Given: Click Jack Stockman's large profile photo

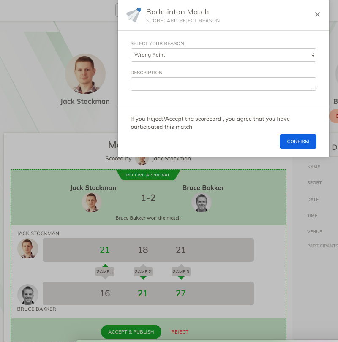Looking at the screenshot, I should (x=85, y=74).
